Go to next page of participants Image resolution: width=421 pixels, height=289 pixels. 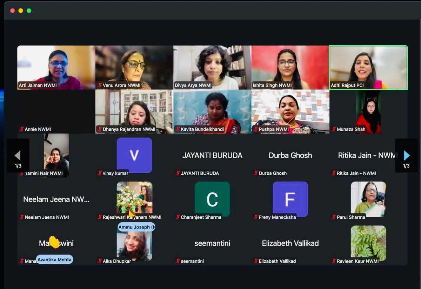[406, 155]
